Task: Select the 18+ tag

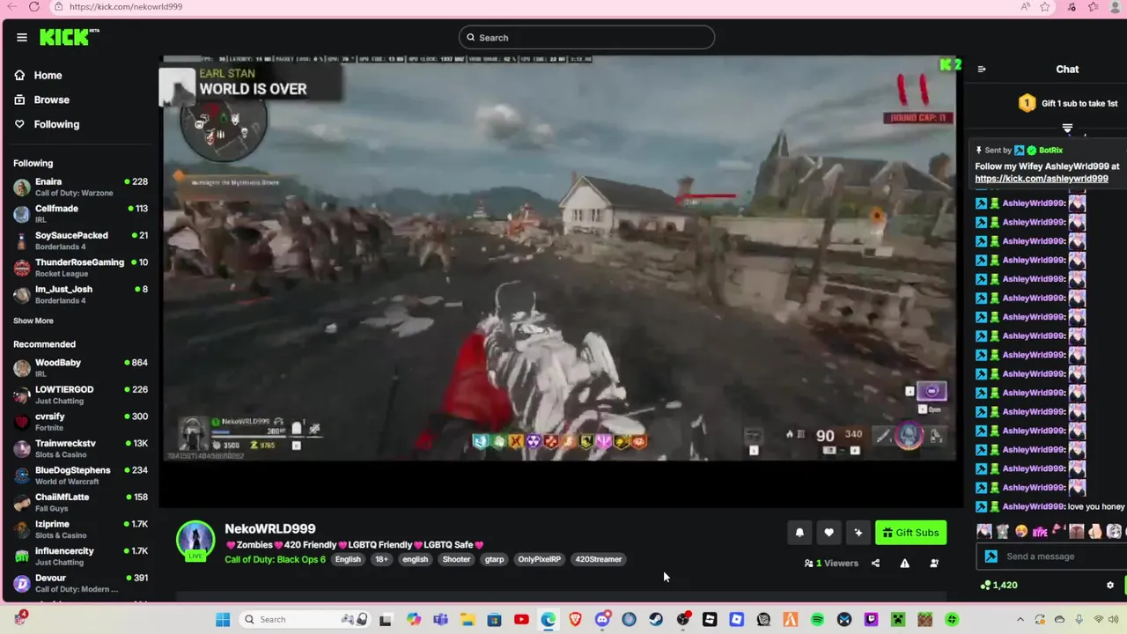Action: point(381,559)
